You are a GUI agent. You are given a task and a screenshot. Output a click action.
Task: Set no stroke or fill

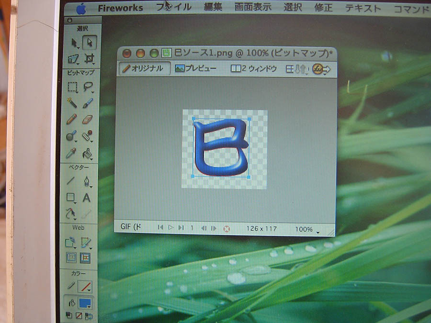(79, 316)
